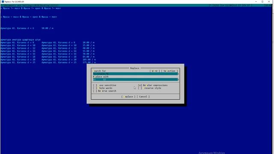This screenshot has width=274, height=154.
Task: Click the Far Manager icon in title bar
Action: point(3,2)
